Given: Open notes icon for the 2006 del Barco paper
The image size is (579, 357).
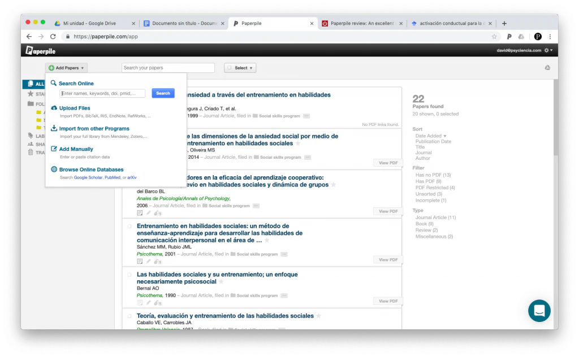Looking at the screenshot, I should click(x=140, y=213).
